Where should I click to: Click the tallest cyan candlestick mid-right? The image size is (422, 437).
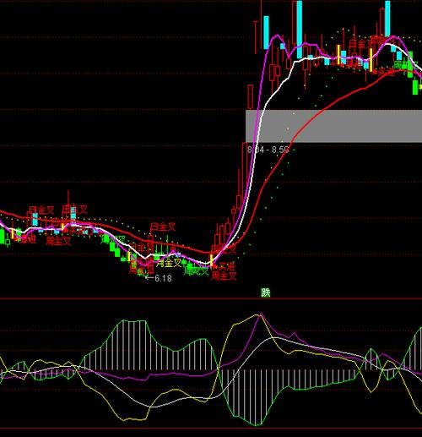coord(300,30)
